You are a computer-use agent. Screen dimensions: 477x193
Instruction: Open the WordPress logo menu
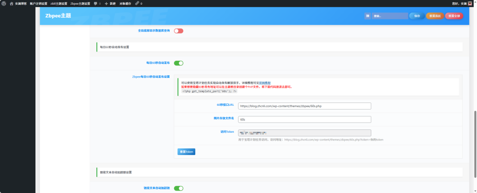pyautogui.click(x=4, y=3)
